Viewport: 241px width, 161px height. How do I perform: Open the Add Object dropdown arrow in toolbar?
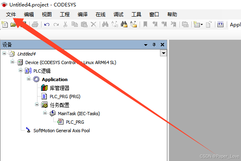click(202, 24)
